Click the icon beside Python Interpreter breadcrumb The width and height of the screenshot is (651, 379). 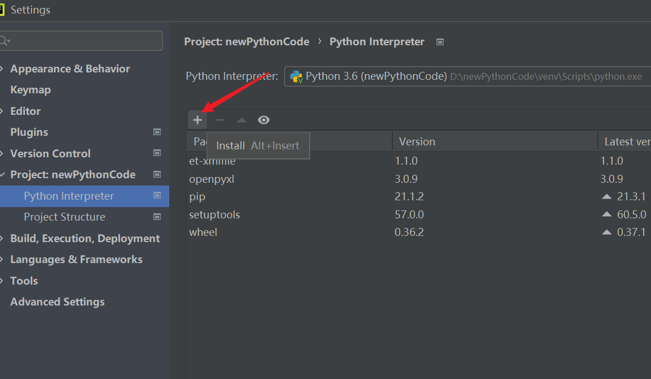coord(440,42)
